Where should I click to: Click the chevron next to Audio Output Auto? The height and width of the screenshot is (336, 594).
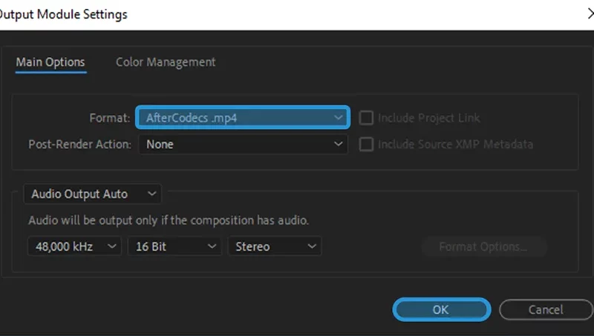(x=152, y=194)
